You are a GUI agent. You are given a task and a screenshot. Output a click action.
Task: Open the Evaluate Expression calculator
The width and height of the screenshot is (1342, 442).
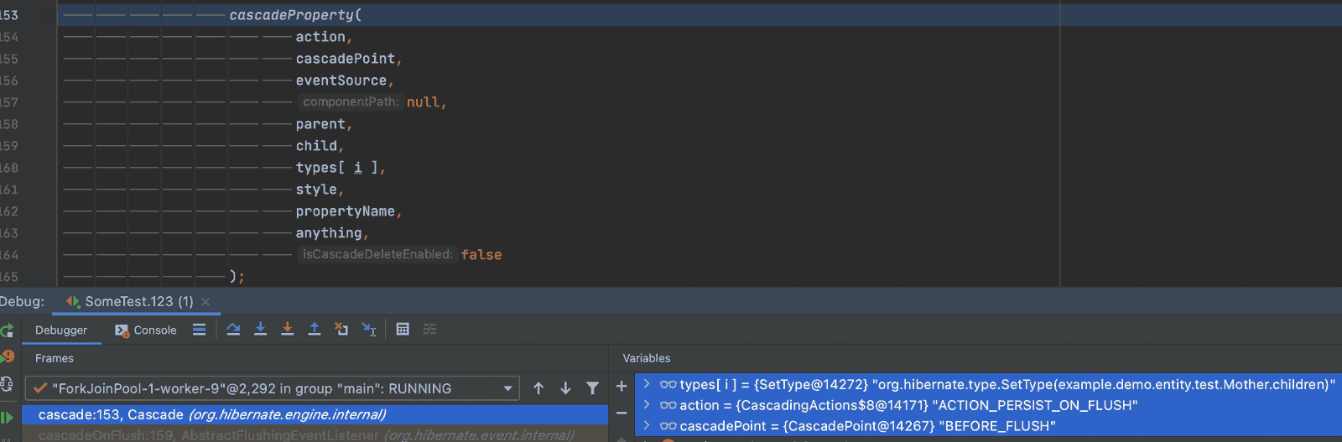pos(403,330)
